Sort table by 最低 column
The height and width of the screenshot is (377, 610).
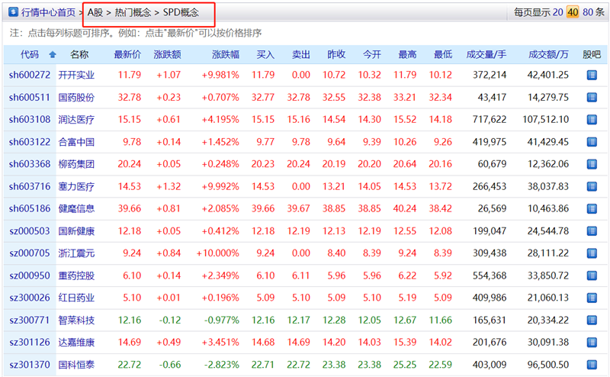(443, 54)
